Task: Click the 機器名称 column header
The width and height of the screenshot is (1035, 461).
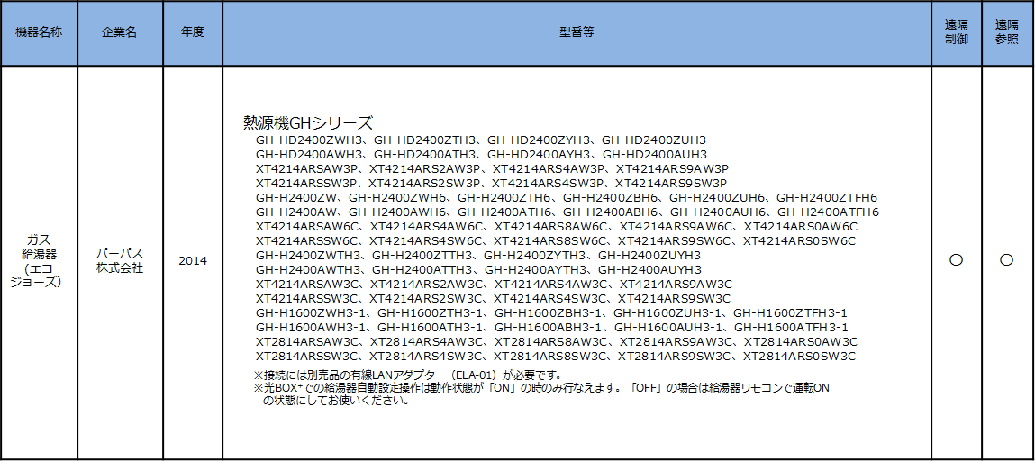Action: [39, 33]
